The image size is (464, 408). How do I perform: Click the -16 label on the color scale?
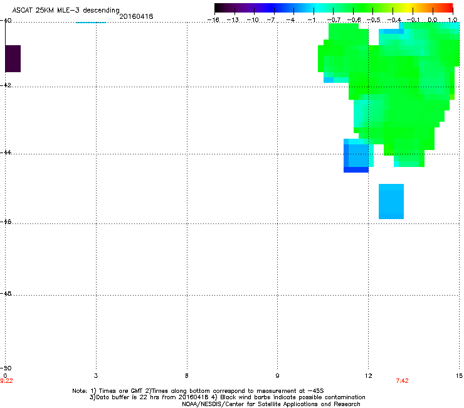213,20
